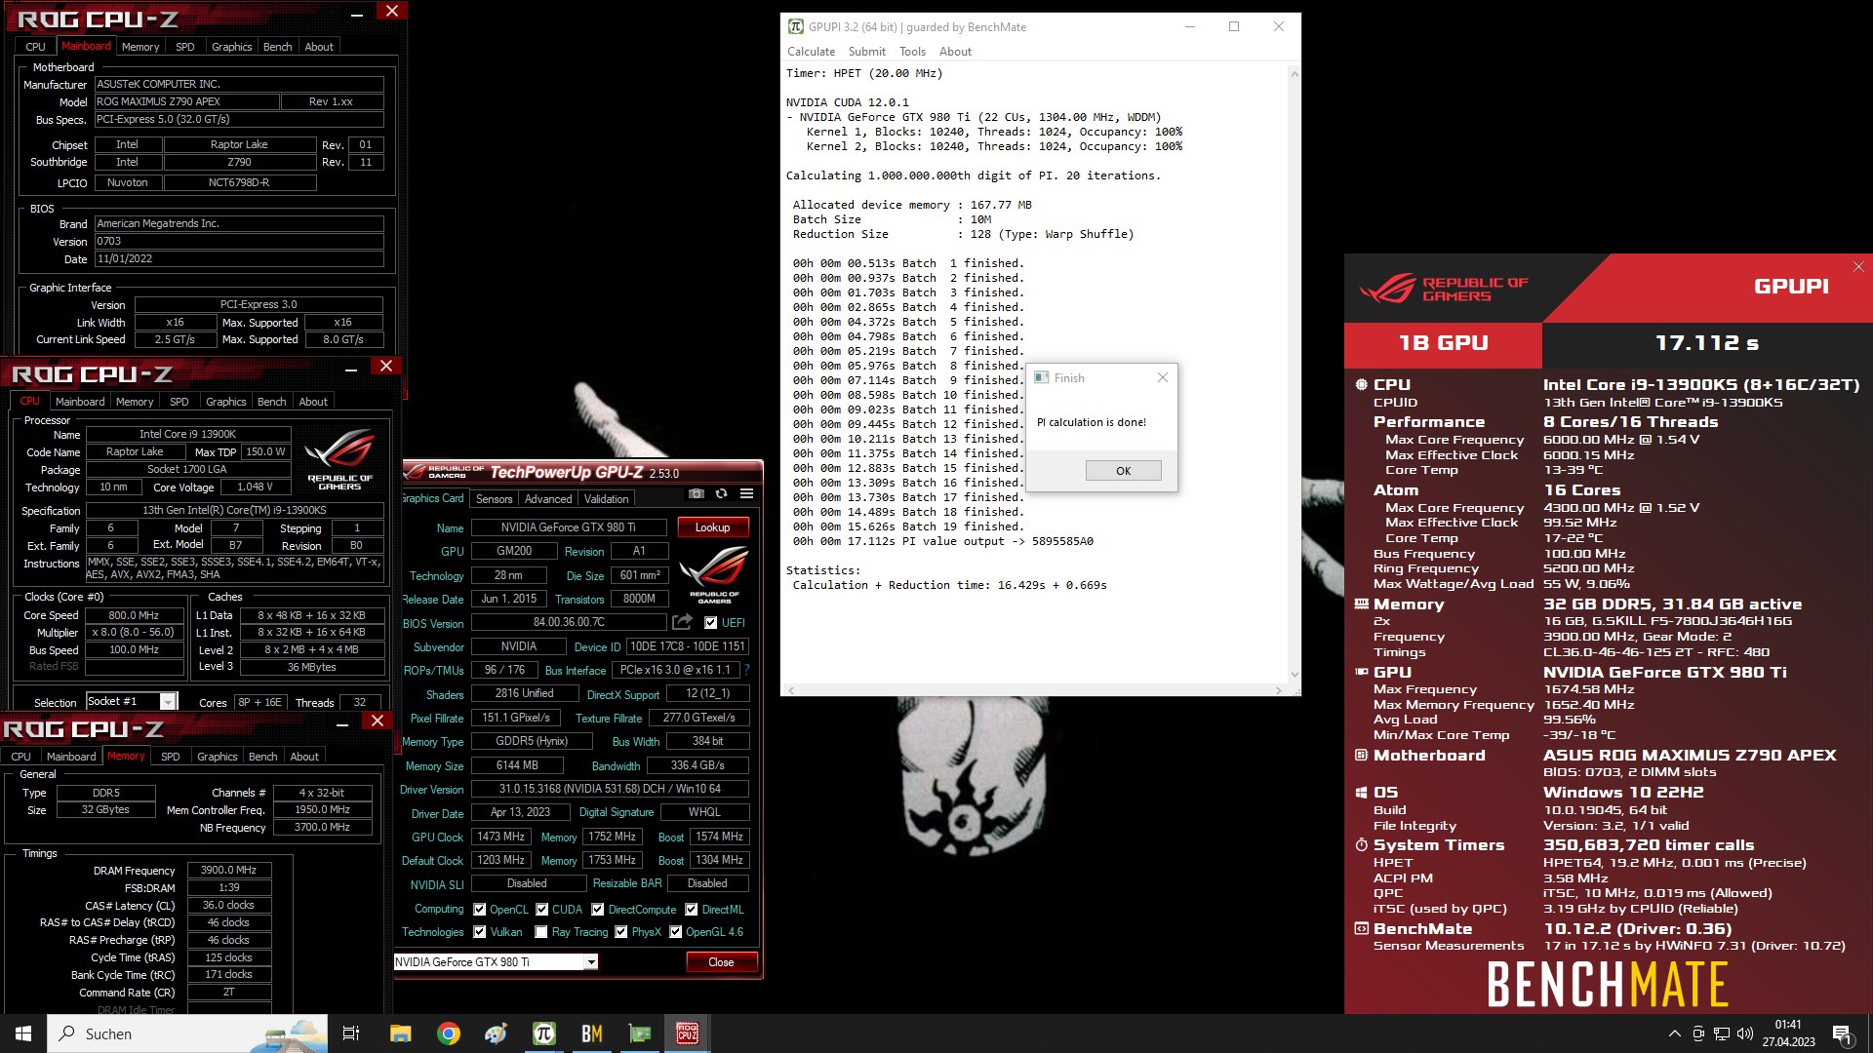Open the About menu in GPUPI
Screen dimensions: 1873x1053
955,52
